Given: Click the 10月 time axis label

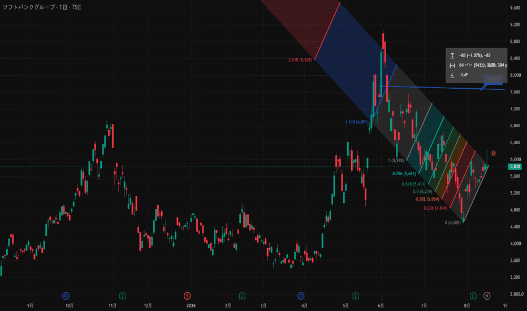Looking at the screenshot, I should coord(69,305).
